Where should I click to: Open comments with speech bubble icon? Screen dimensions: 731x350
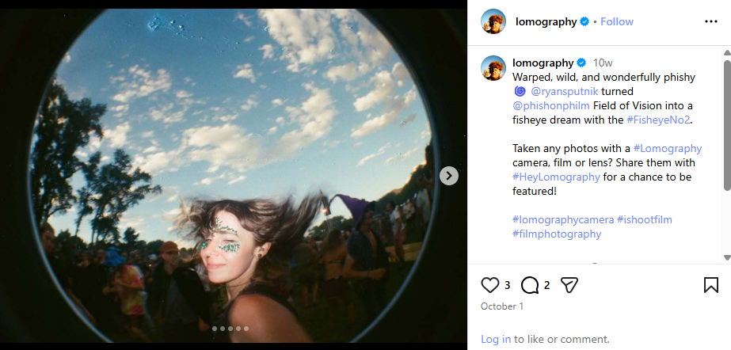(530, 285)
